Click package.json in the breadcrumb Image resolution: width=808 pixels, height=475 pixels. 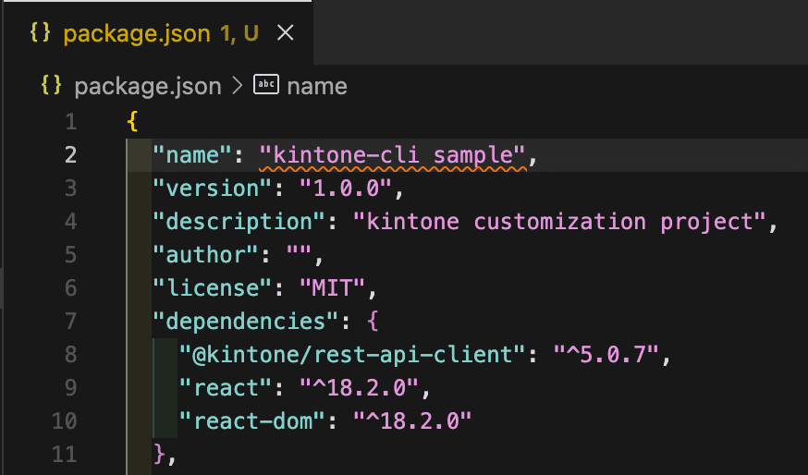tap(147, 86)
